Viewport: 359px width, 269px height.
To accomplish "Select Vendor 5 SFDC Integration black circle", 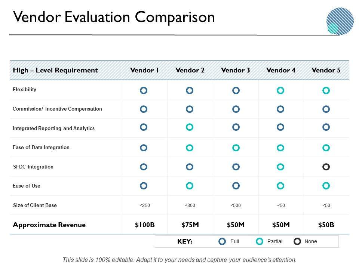I will pyautogui.click(x=326, y=167).
